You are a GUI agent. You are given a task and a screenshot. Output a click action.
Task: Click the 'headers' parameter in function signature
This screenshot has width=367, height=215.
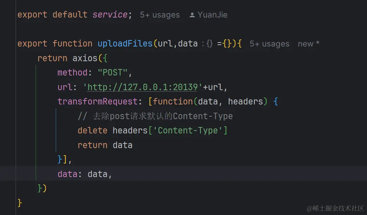click(246, 102)
